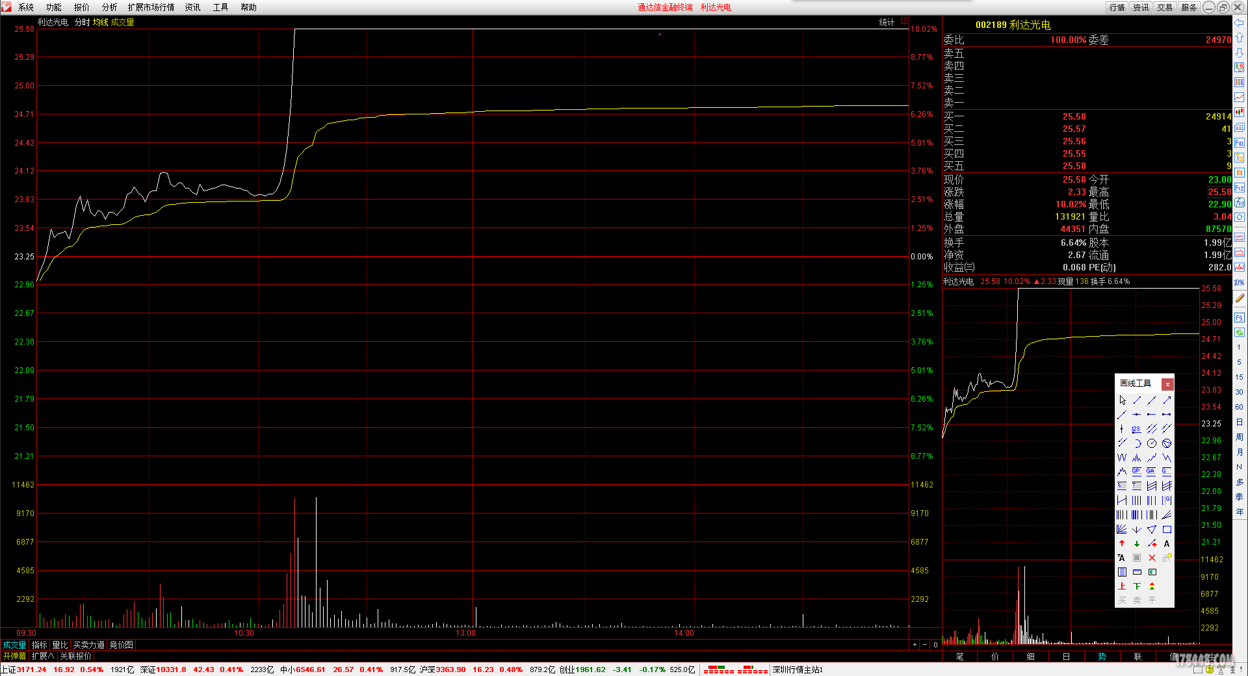Place a red up arrow marker
The image size is (1248, 676).
coord(1122,543)
